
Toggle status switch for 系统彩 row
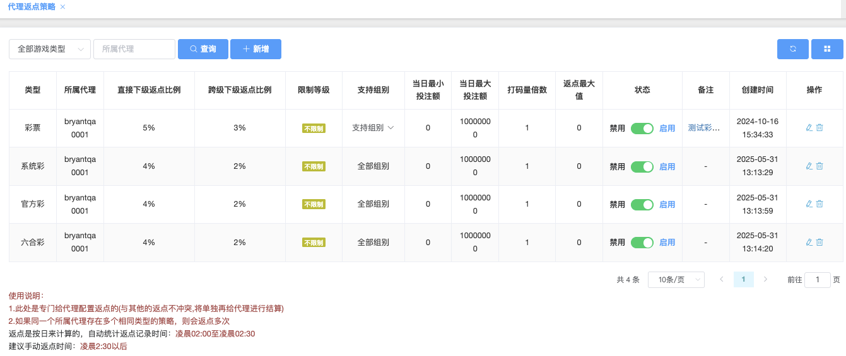pyautogui.click(x=642, y=166)
